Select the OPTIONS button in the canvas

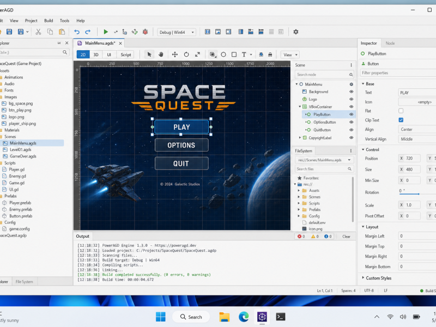pos(181,145)
